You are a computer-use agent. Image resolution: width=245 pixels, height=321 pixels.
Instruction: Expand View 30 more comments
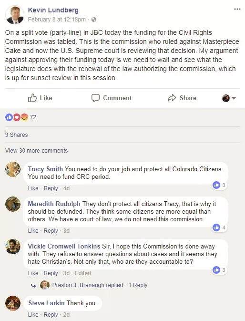[36, 150]
